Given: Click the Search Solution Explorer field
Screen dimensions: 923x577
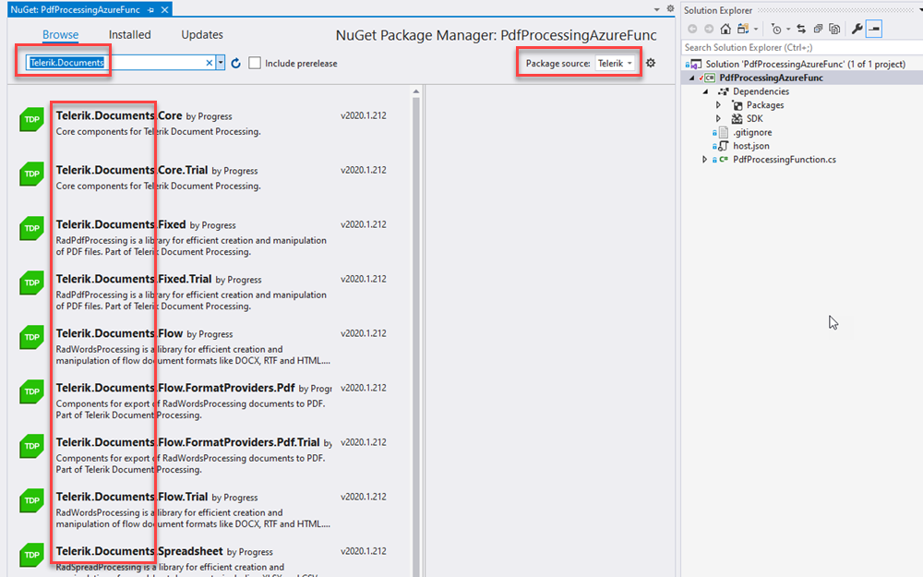Looking at the screenshot, I should [x=802, y=47].
